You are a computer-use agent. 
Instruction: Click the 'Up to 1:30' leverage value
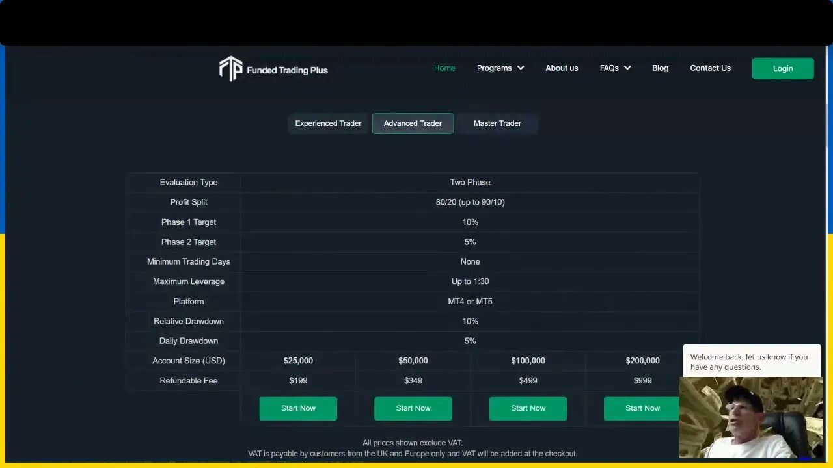(x=470, y=281)
